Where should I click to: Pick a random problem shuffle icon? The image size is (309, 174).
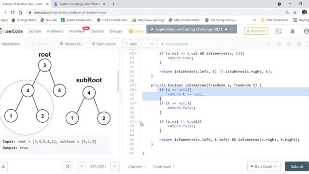tap(68, 166)
